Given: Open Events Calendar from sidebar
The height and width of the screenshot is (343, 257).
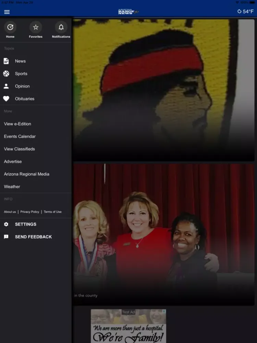Looking at the screenshot, I should click(20, 137).
